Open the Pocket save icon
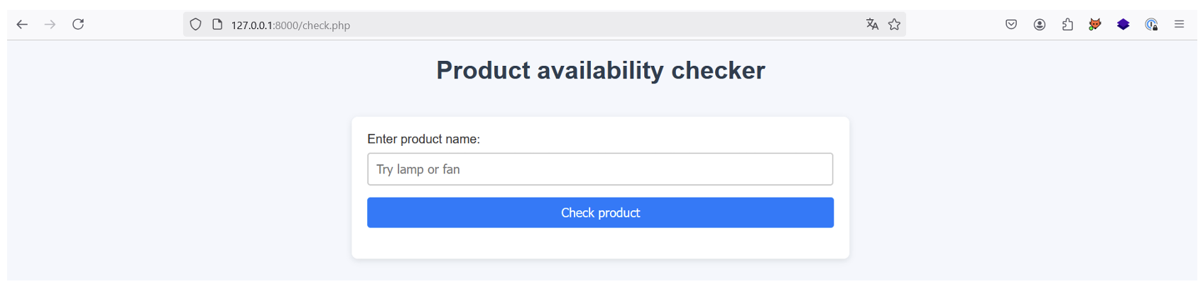1203x289 pixels. coord(1011,25)
